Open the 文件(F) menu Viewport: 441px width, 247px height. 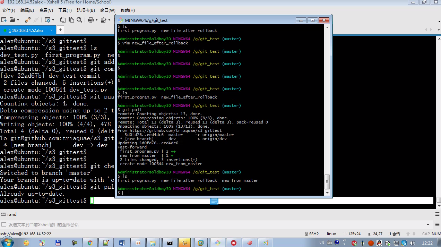click(9, 10)
